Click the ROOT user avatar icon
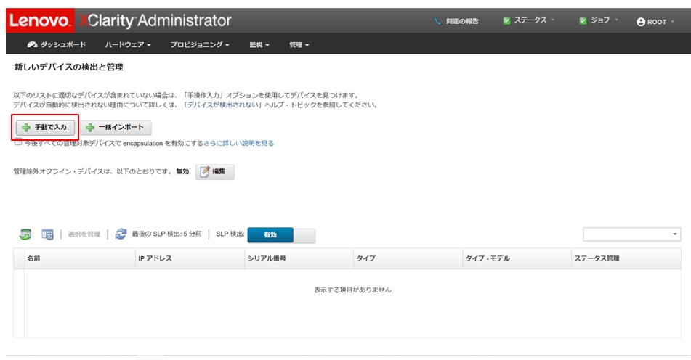Image resolution: width=691 pixels, height=360 pixels. click(x=640, y=22)
